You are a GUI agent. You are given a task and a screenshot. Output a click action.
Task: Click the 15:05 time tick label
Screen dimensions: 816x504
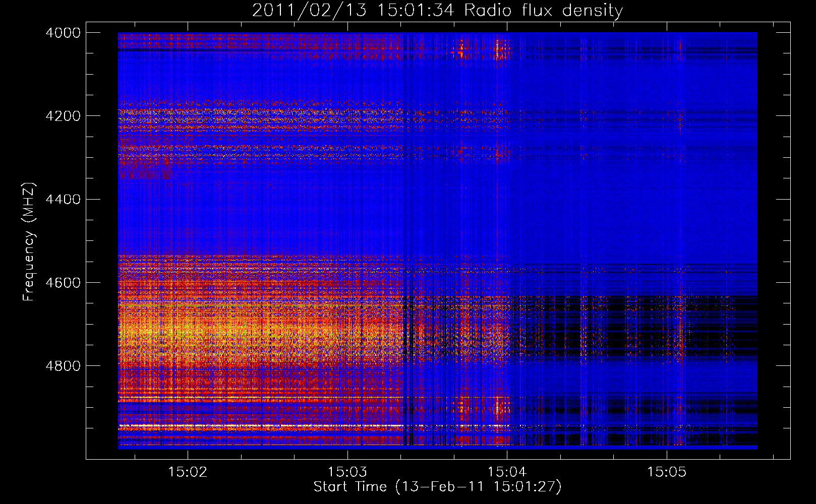pos(667,472)
